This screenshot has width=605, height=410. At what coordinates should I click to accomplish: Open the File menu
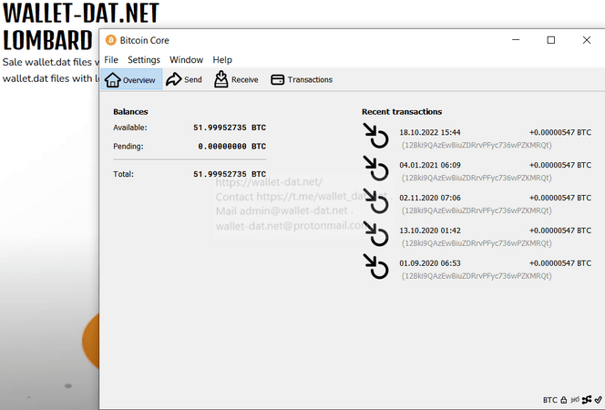(111, 60)
